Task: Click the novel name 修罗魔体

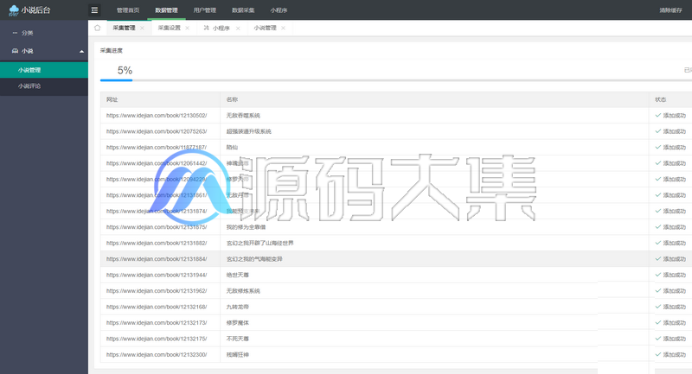Action: 237,322
